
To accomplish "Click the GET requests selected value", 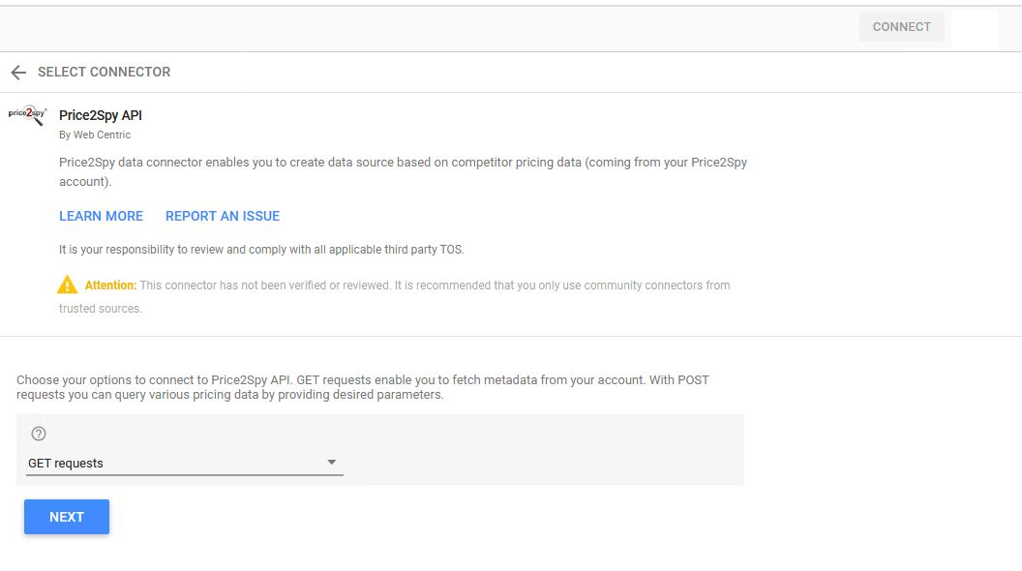I will click(66, 464).
